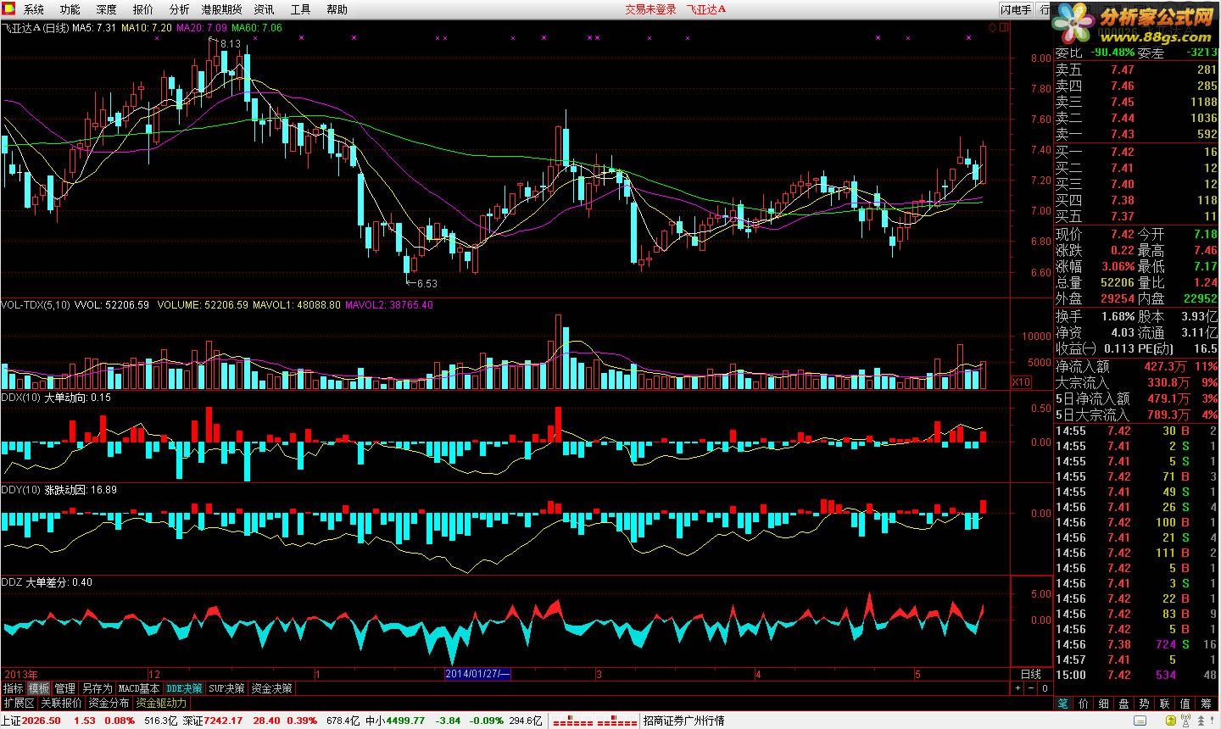Click the 0 reset button under 日线
1221x729 pixels.
pyautogui.click(x=1045, y=688)
